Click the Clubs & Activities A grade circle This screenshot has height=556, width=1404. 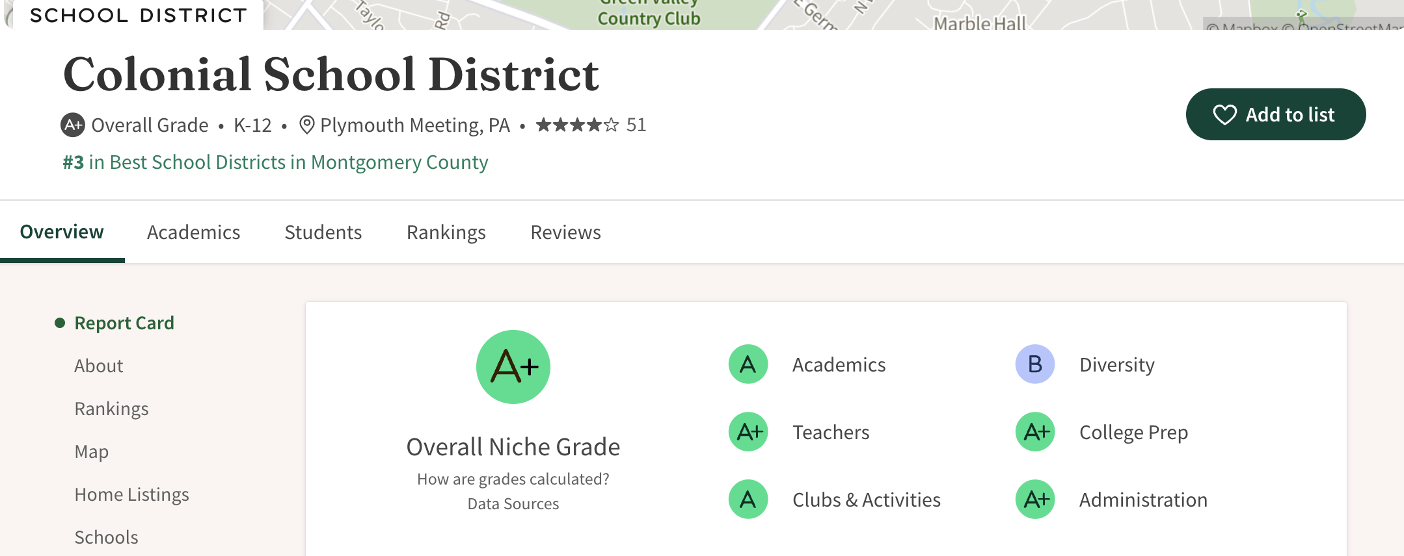coord(748,499)
